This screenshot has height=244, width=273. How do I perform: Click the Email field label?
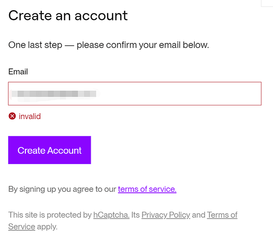(x=18, y=72)
